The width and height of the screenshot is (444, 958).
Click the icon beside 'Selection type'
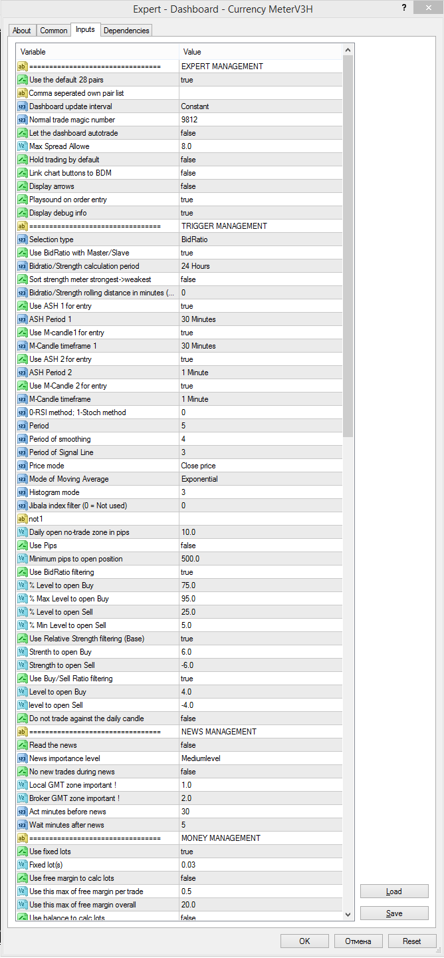tap(22, 239)
